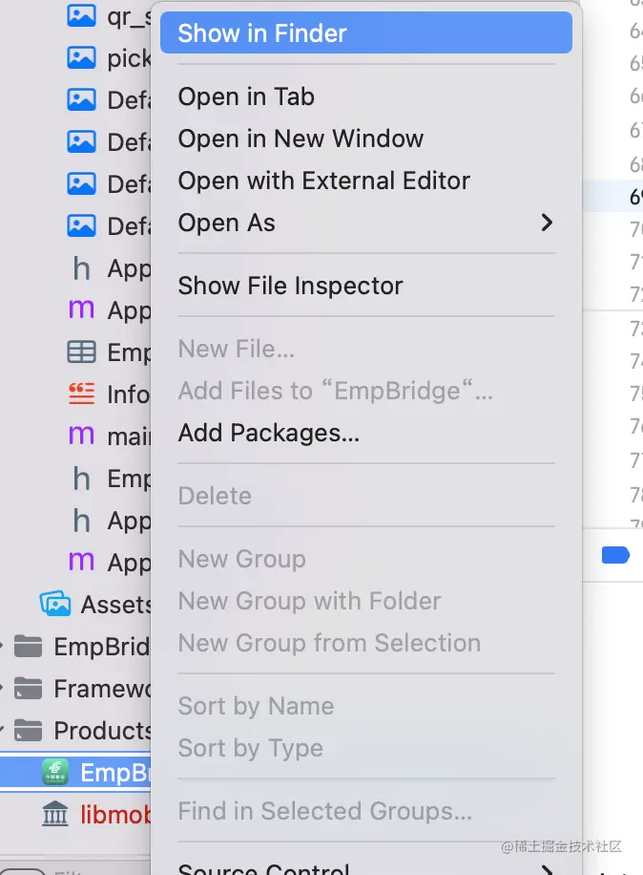643x875 pixels.
Task: Open the Source Control submenu arrow
Action: coord(547,869)
